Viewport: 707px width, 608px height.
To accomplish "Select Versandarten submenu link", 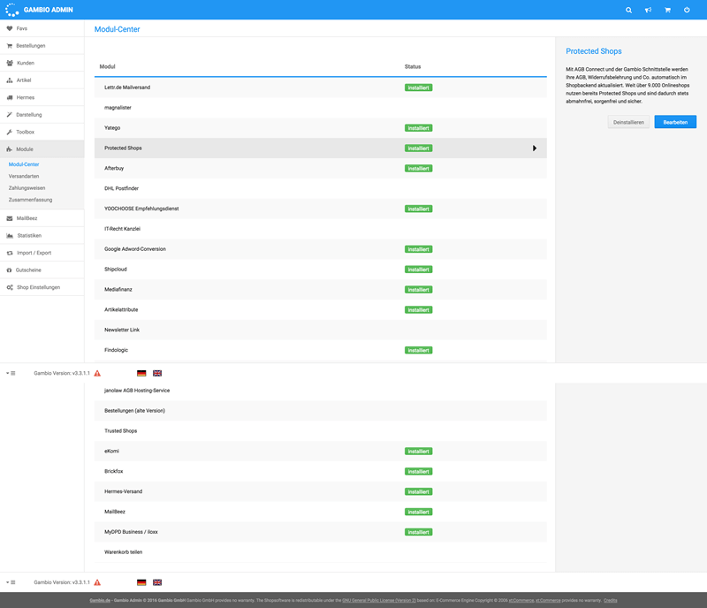I will coord(24,177).
